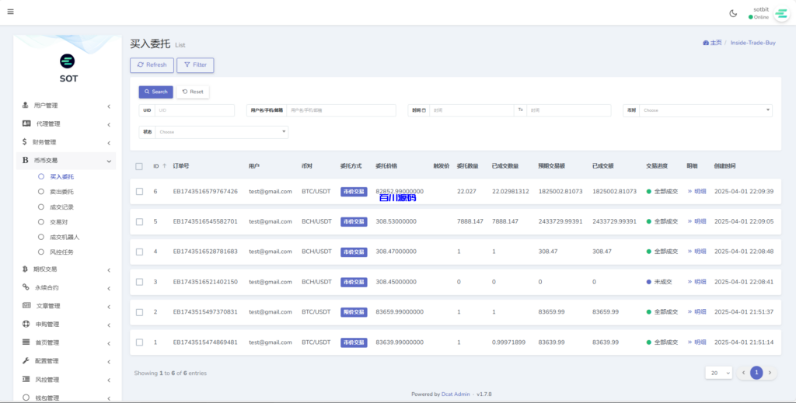Viewport: 796px width, 403px height.
Task: Open the sotbit user avatar
Action: coord(781,14)
